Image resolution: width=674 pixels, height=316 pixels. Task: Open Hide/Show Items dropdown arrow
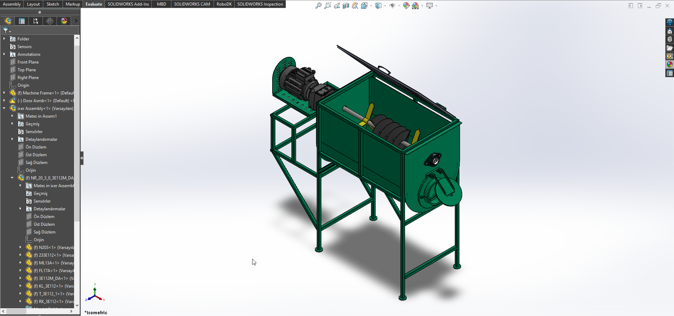pos(399,6)
